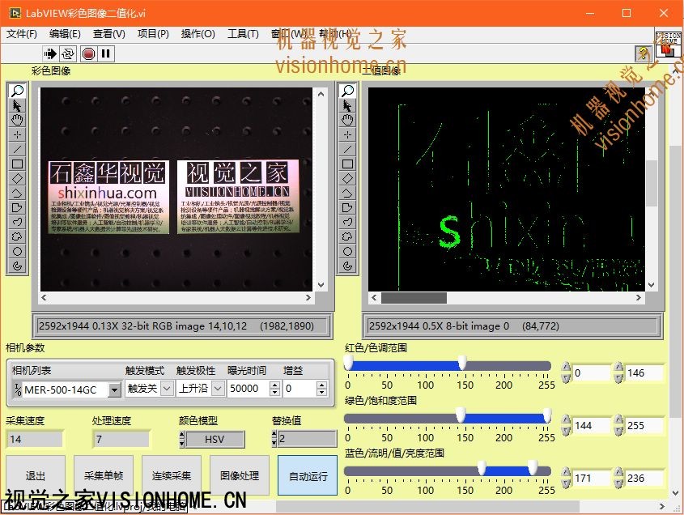The image size is (684, 515).
Task: Select Pointer tool in color image palette
Action: [x=17, y=105]
